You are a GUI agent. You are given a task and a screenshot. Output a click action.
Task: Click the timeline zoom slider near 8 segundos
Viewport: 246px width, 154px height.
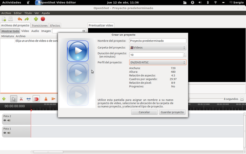pos(205,99)
